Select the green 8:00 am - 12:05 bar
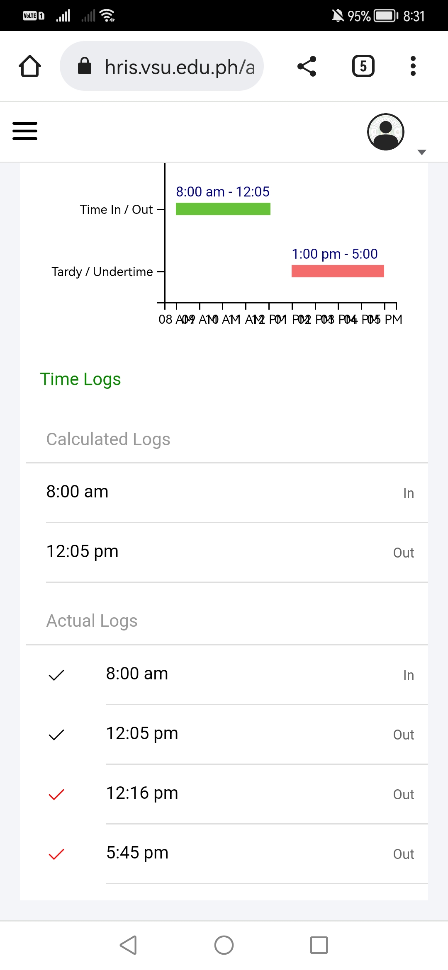Screen dimensions: 448x970 click(223, 209)
